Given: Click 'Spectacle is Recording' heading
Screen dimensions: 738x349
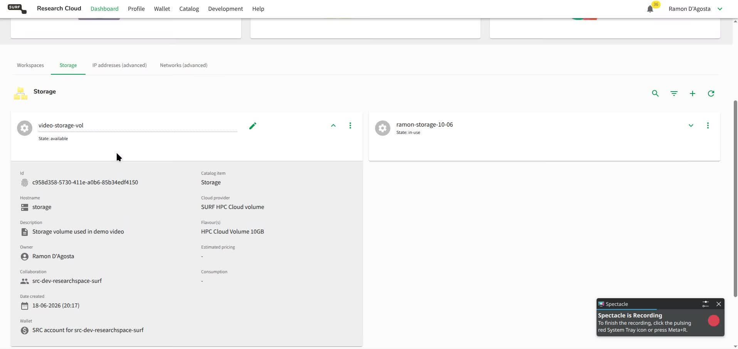Looking at the screenshot, I should pos(630,316).
